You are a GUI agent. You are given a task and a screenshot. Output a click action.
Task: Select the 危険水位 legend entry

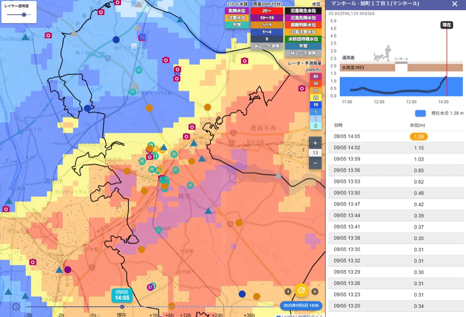point(237,11)
